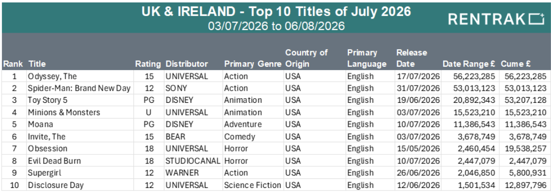Screen dimensions: 551x196
Task: Select the Toy Story 5 title cell
Action: [x=80, y=100]
